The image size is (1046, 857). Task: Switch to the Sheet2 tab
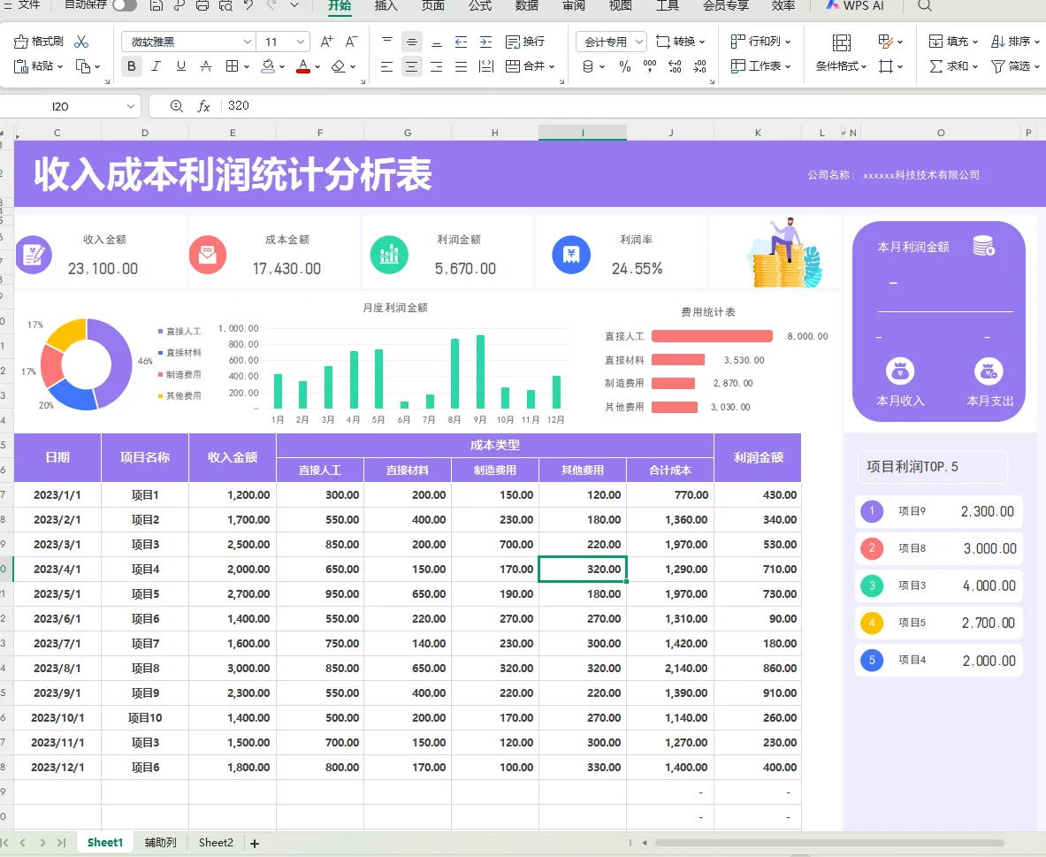216,842
